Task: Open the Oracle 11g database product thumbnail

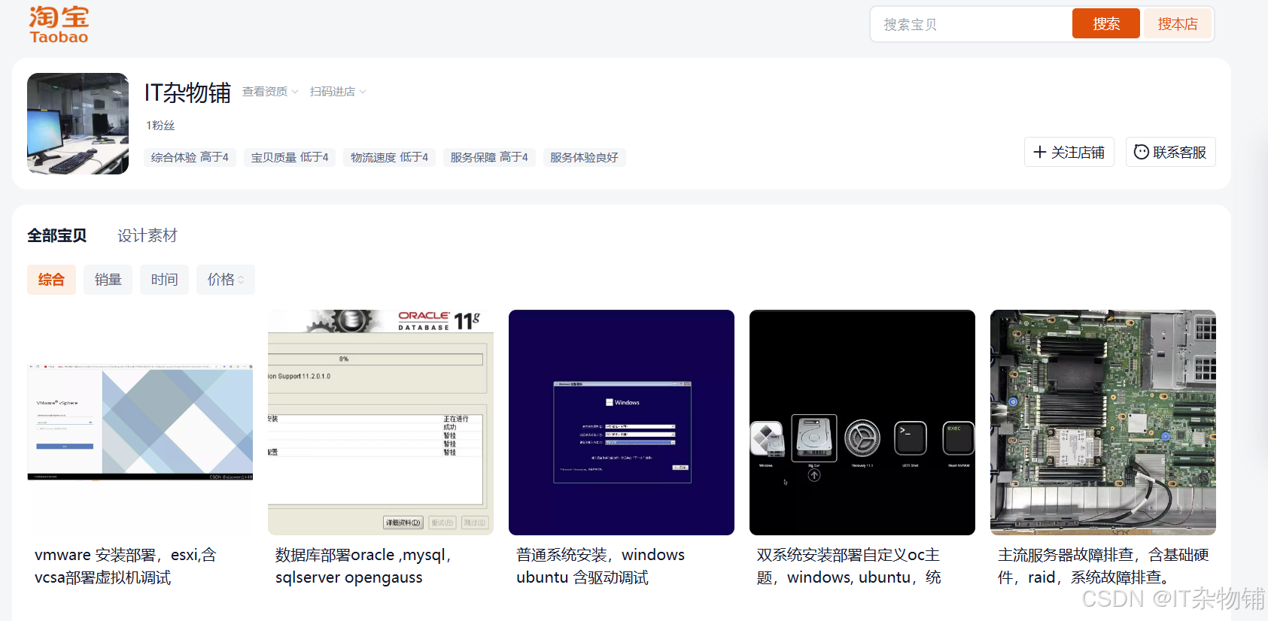Action: click(381, 423)
